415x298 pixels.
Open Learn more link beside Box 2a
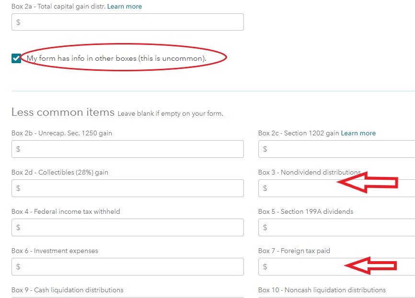click(125, 7)
